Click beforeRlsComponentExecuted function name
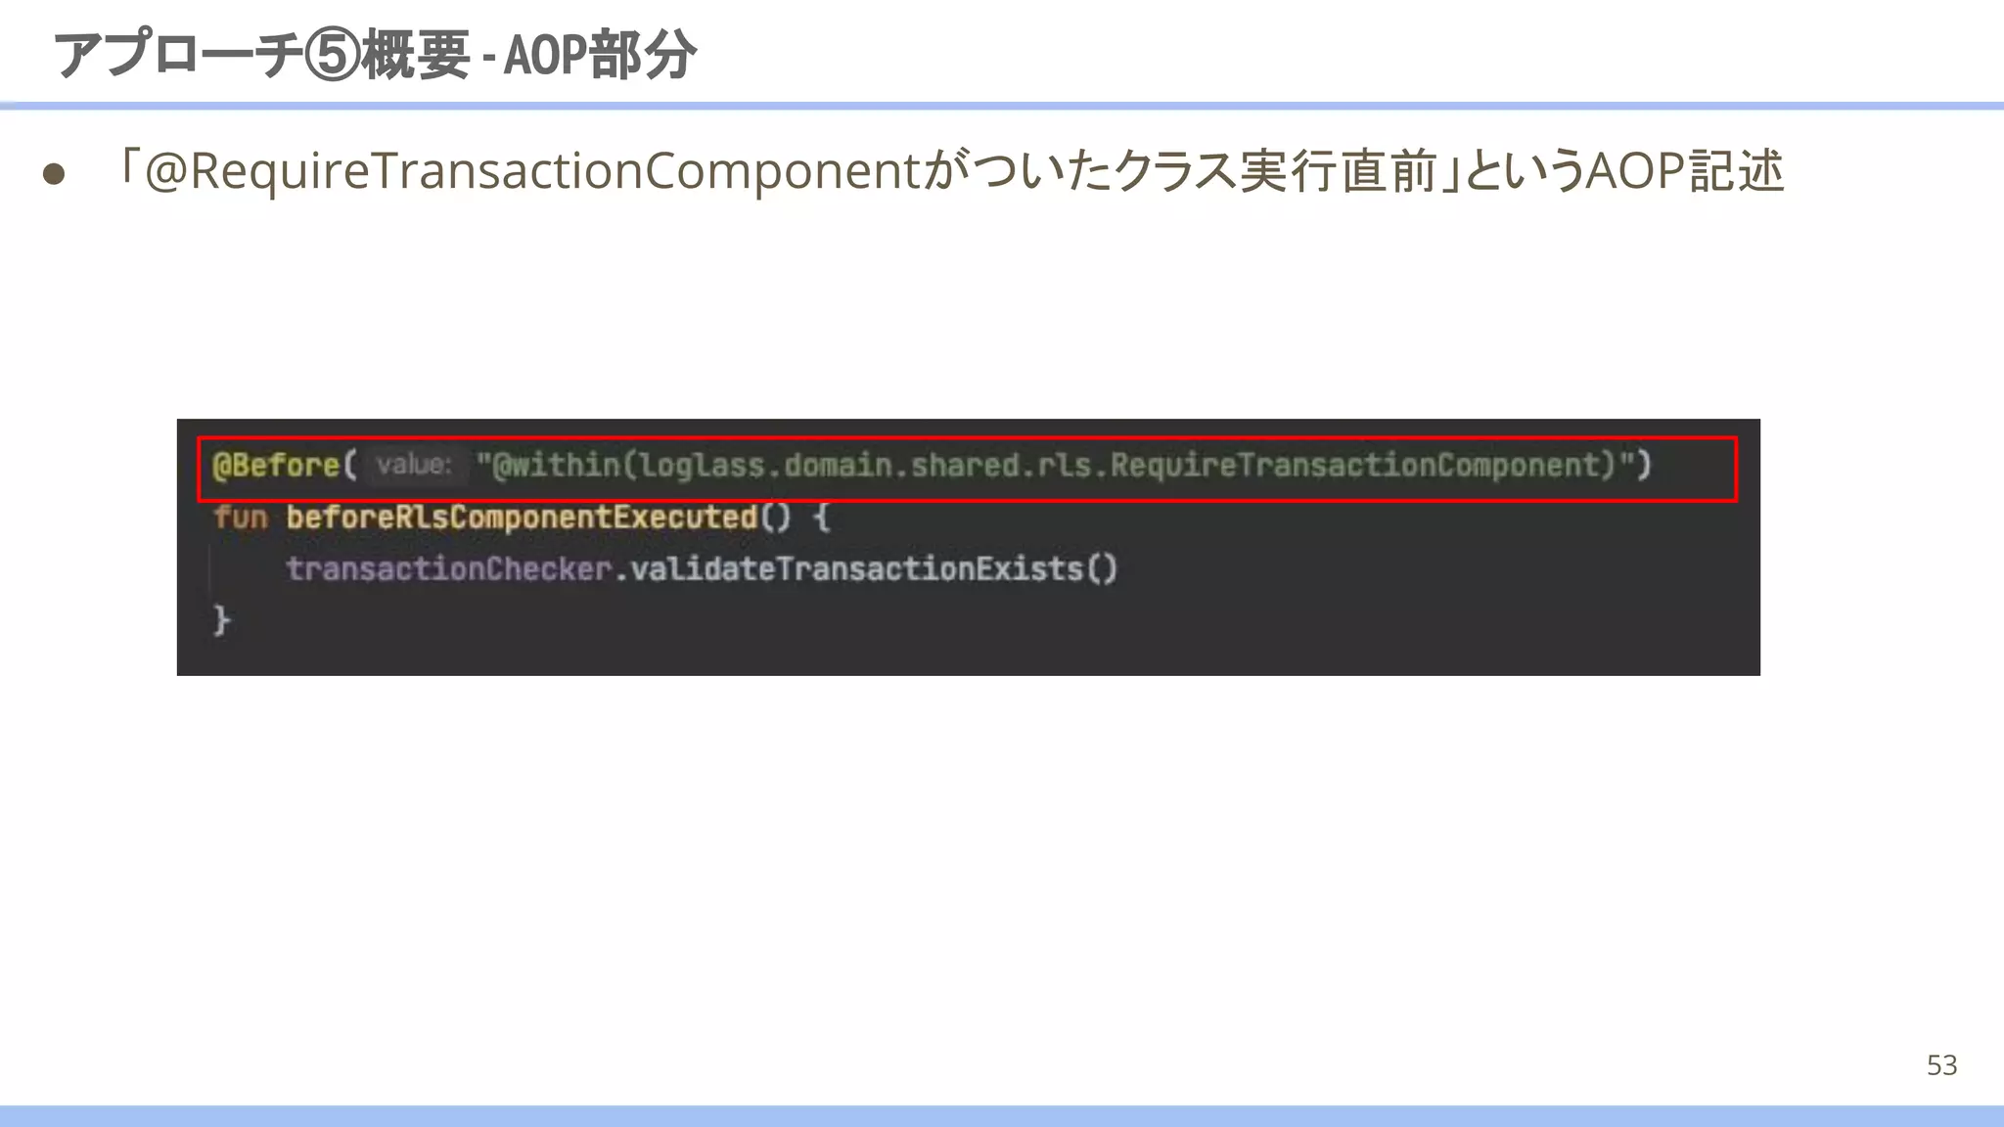This screenshot has width=2004, height=1127. click(522, 517)
